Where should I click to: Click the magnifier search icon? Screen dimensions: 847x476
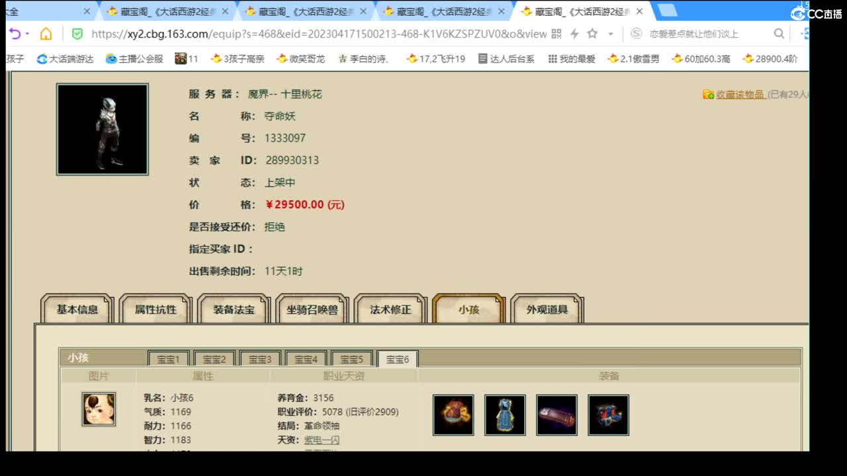point(779,34)
